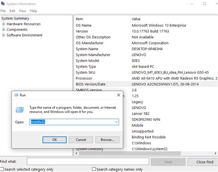Image resolution: width=218 pixels, height=172 pixels.
Task: Click value SDK0F82990 WIN
Action: click(146, 119)
